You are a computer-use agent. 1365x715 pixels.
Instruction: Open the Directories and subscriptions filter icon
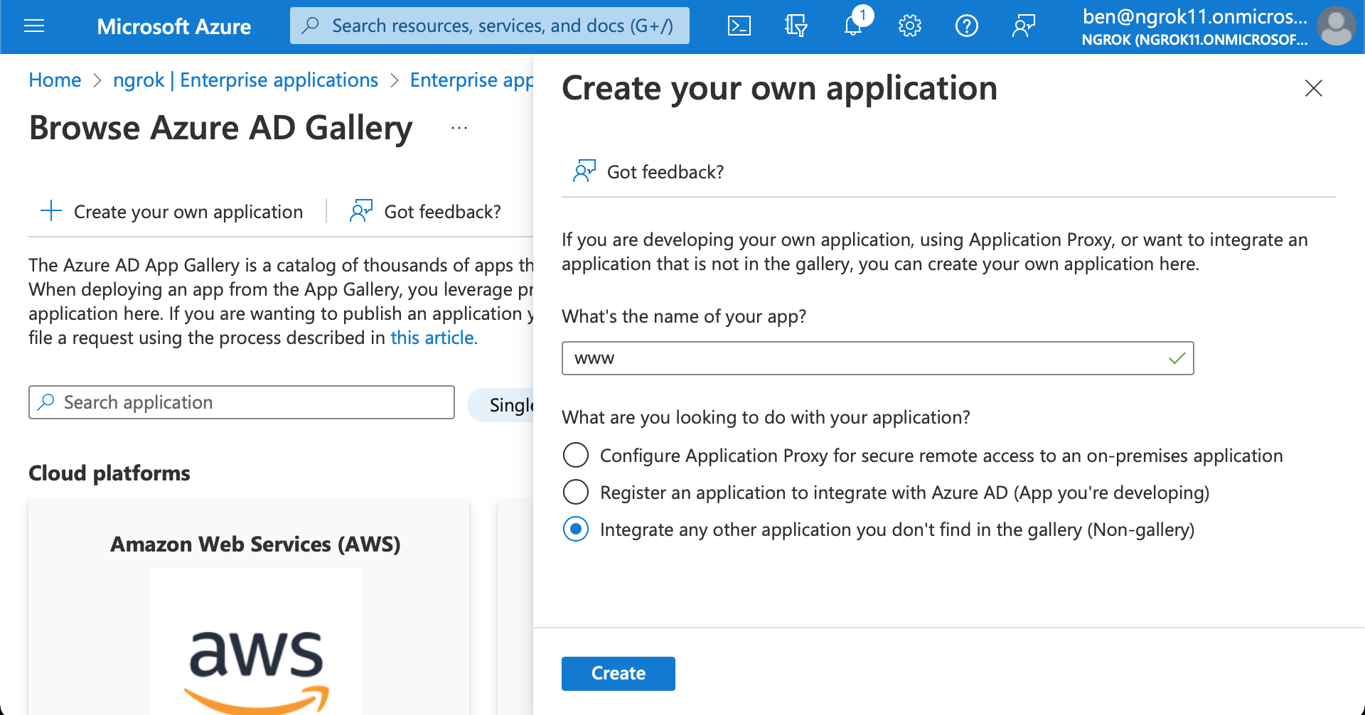tap(796, 26)
